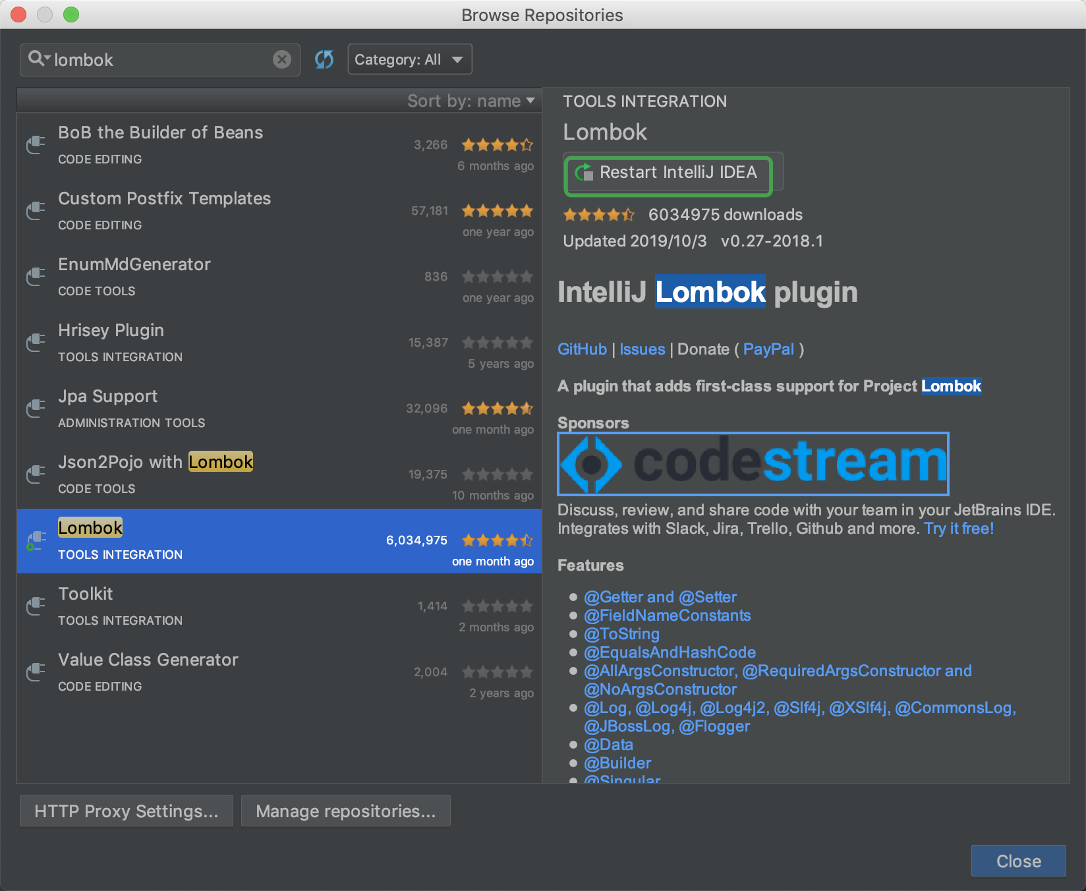Click the plug icon of Jpa Support
The width and height of the screenshot is (1086, 891).
point(36,409)
